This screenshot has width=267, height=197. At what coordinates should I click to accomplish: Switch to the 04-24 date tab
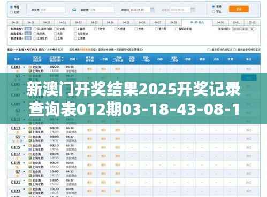(x=110, y=23)
